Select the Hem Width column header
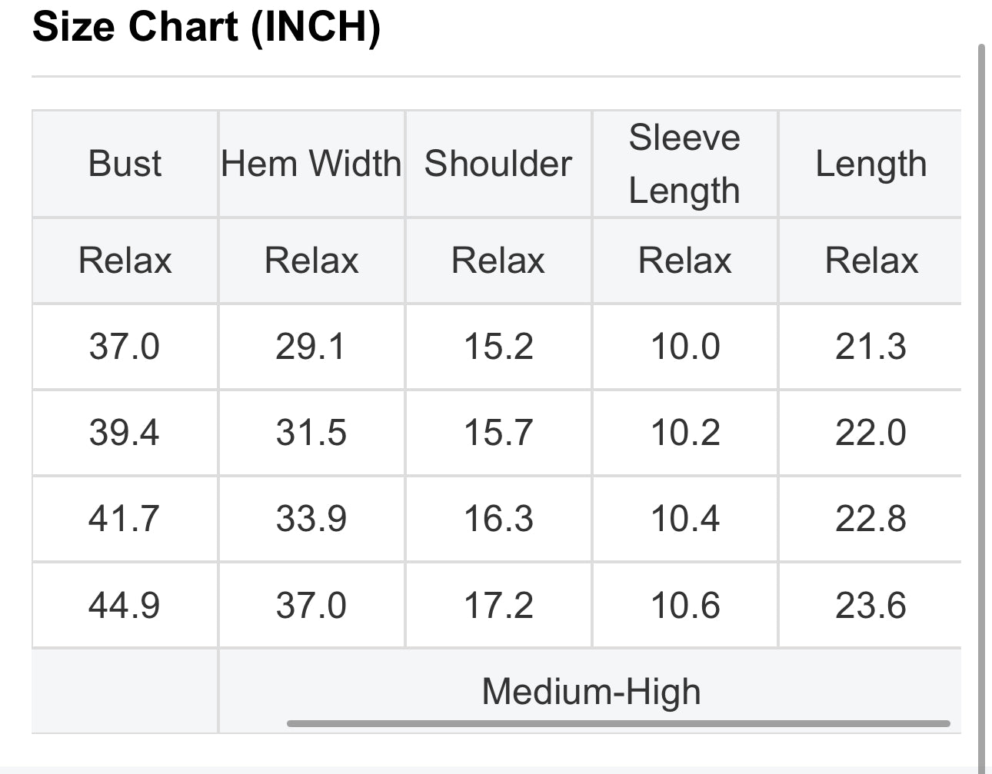Viewport: 992px width, 774px height. [x=311, y=164]
